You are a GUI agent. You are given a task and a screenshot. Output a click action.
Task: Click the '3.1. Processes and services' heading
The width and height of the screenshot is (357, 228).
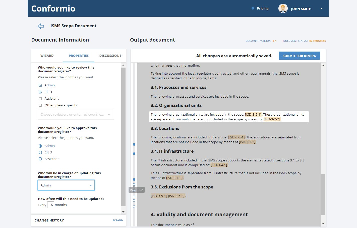pyautogui.click(x=178, y=88)
